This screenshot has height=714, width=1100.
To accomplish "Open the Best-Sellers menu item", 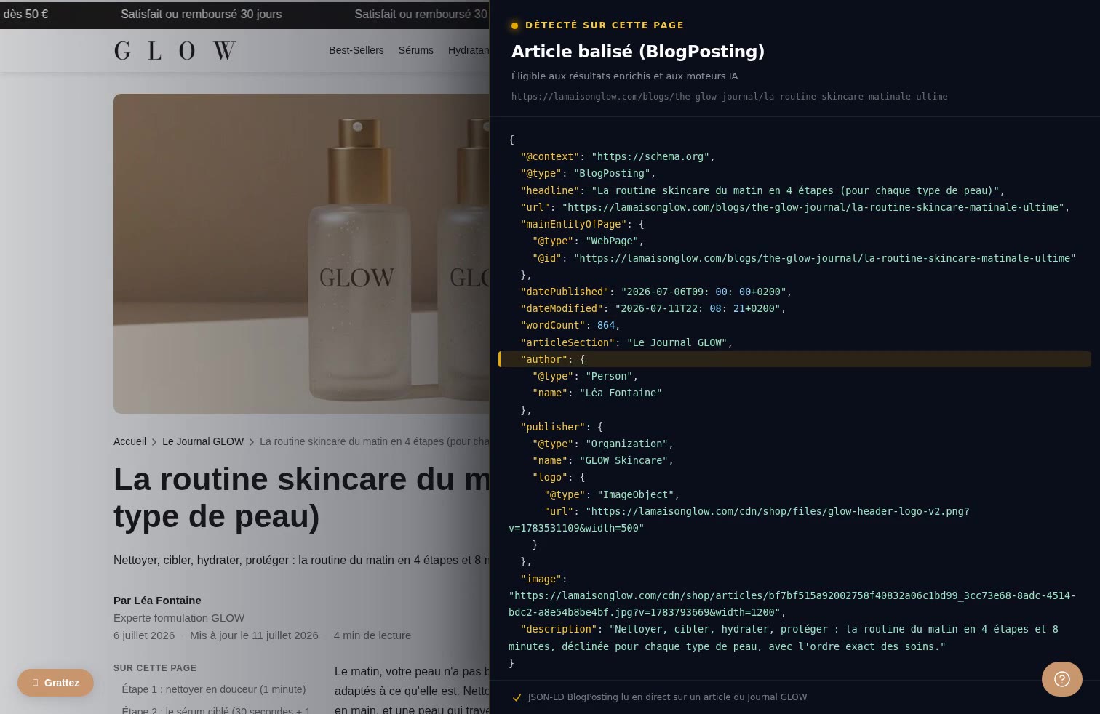I will click(356, 50).
